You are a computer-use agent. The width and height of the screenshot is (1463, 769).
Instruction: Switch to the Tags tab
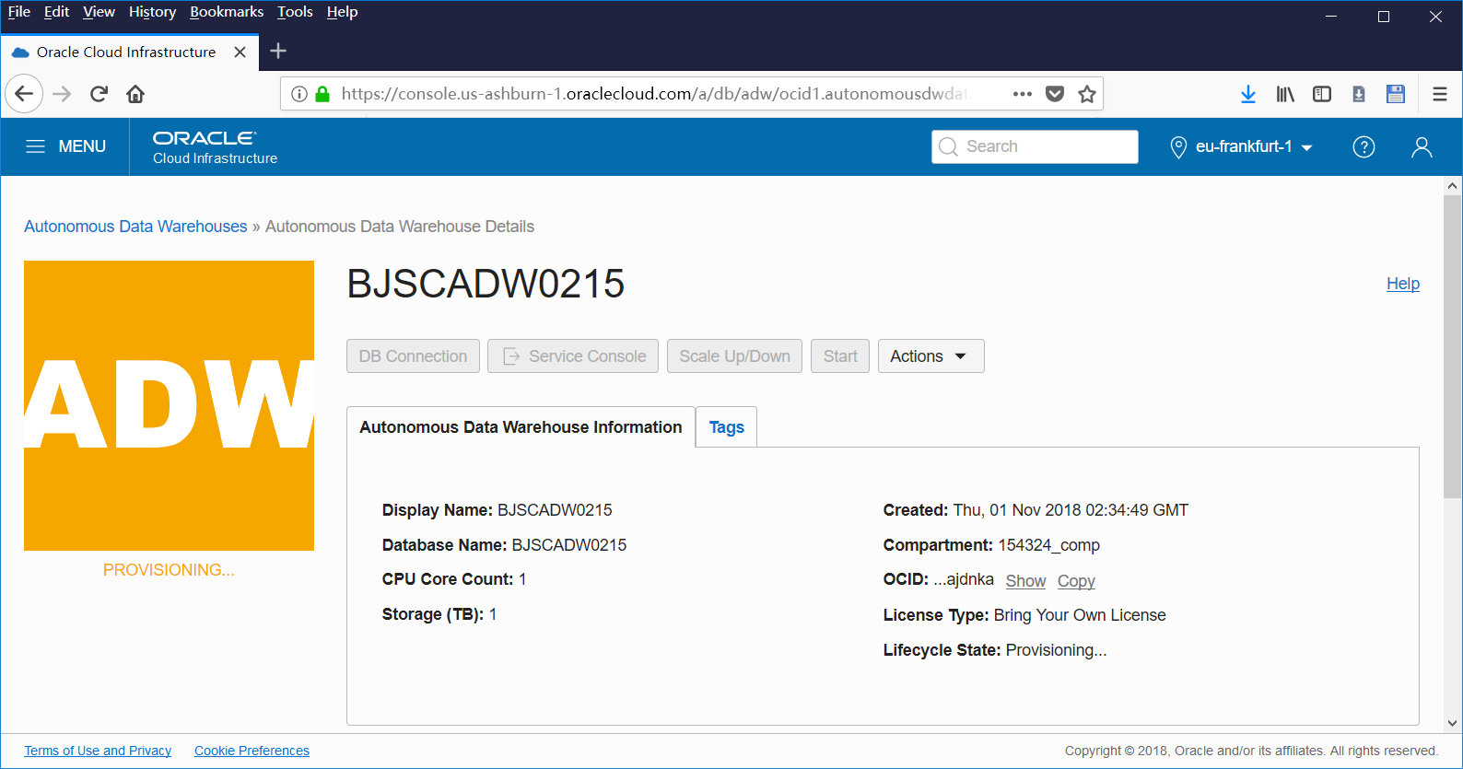click(726, 427)
